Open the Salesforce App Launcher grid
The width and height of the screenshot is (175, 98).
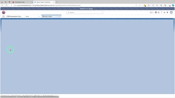pos(4,16)
